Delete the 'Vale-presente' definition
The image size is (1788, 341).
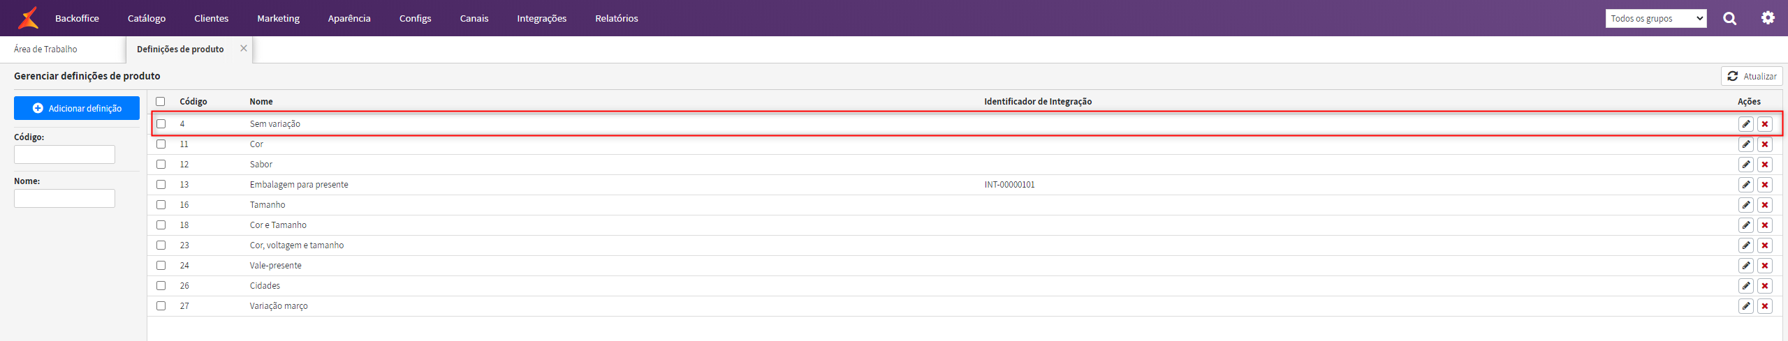click(1765, 266)
